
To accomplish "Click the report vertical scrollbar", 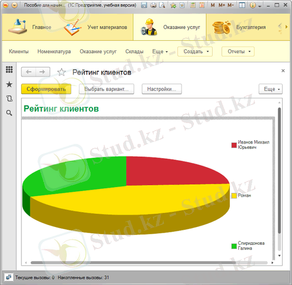I will (x=279, y=170).
